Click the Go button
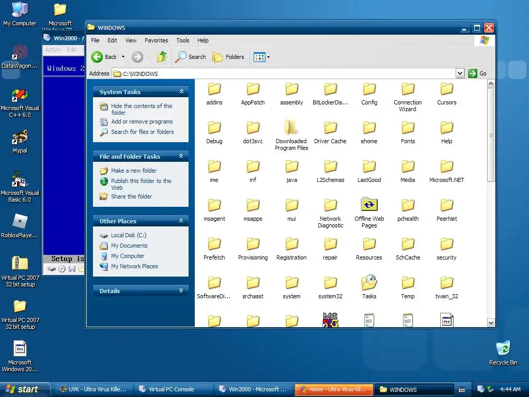This screenshot has width=529, height=397. 477,73
